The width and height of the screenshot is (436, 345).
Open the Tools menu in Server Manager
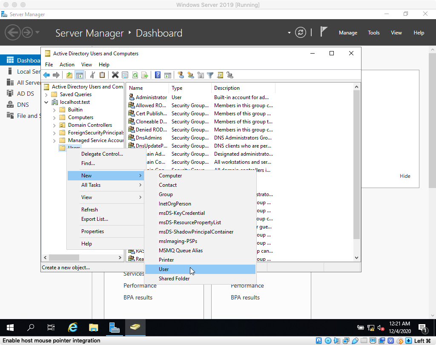[374, 33]
